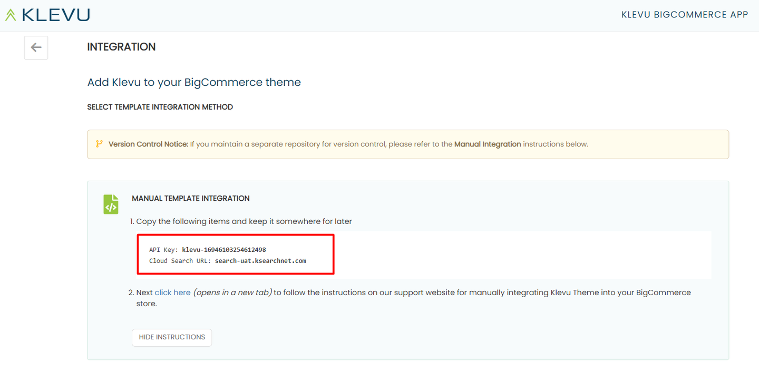Click the 'Add Klevu to your BigCommerce theme' heading
Viewport: 759px width, 371px height.
(194, 82)
